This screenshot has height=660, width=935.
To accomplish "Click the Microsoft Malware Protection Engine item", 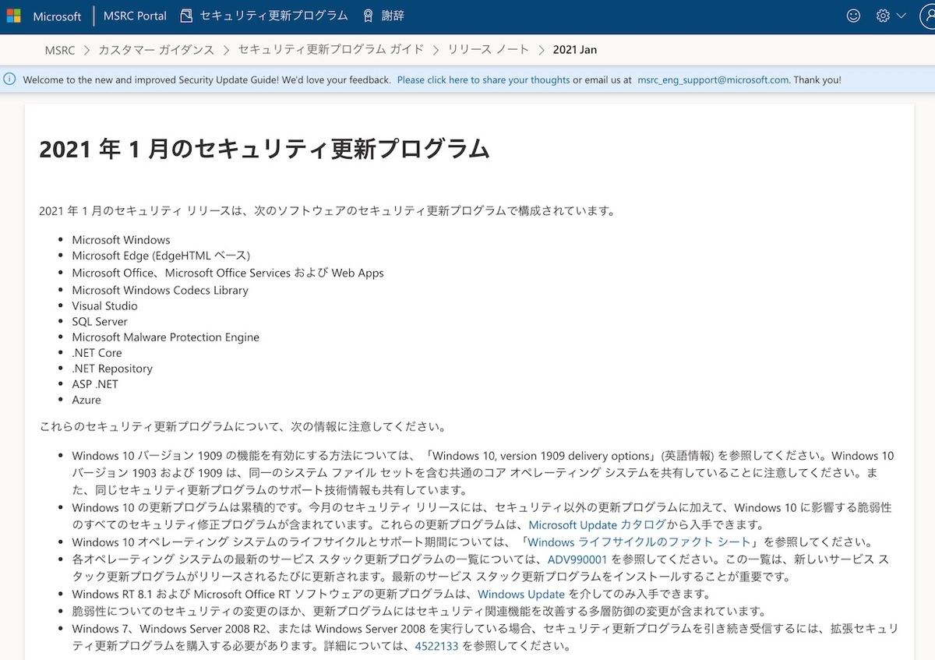I will [165, 337].
